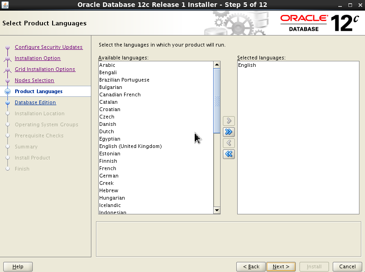365x272 pixels.
Task: Select English in the selected languages list
Action: pyautogui.click(x=298, y=65)
